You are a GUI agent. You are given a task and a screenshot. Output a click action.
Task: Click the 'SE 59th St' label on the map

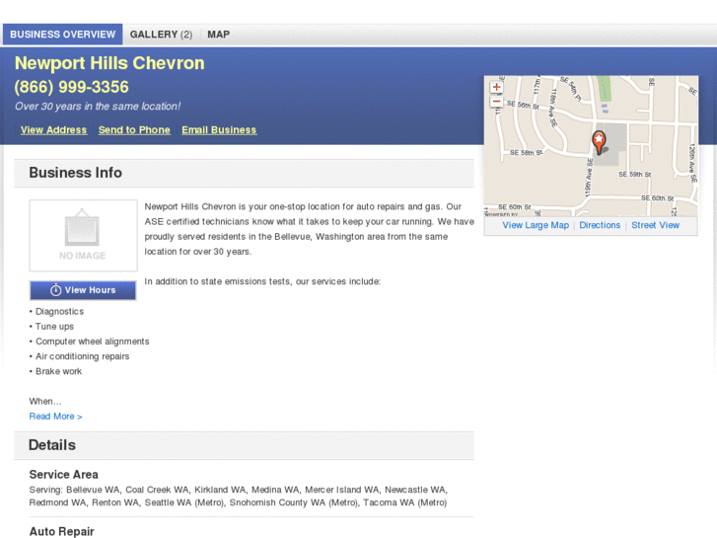pyautogui.click(x=635, y=175)
